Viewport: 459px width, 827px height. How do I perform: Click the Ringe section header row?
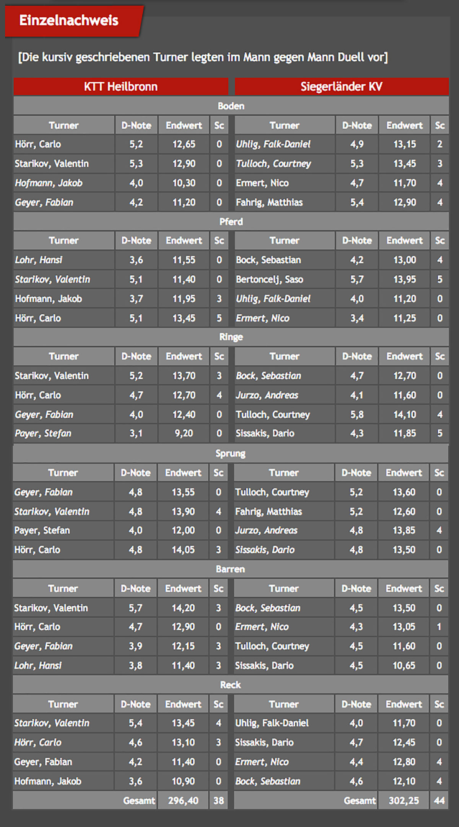231,337
